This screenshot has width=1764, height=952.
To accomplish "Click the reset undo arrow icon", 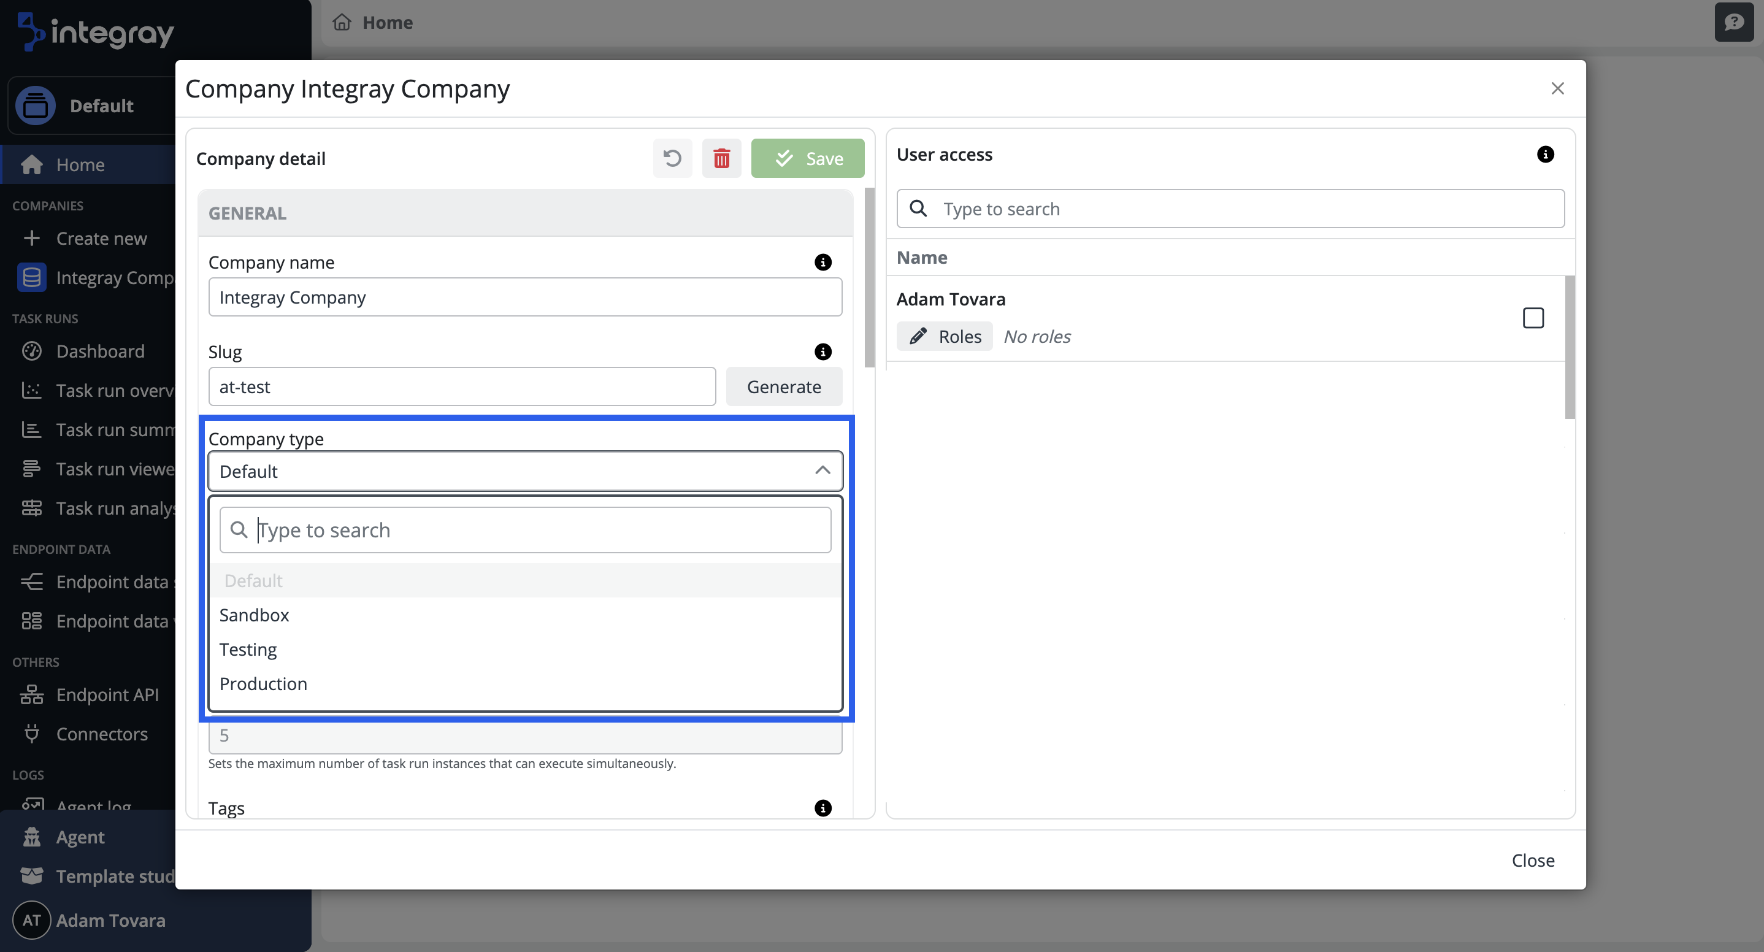I will pos(672,158).
